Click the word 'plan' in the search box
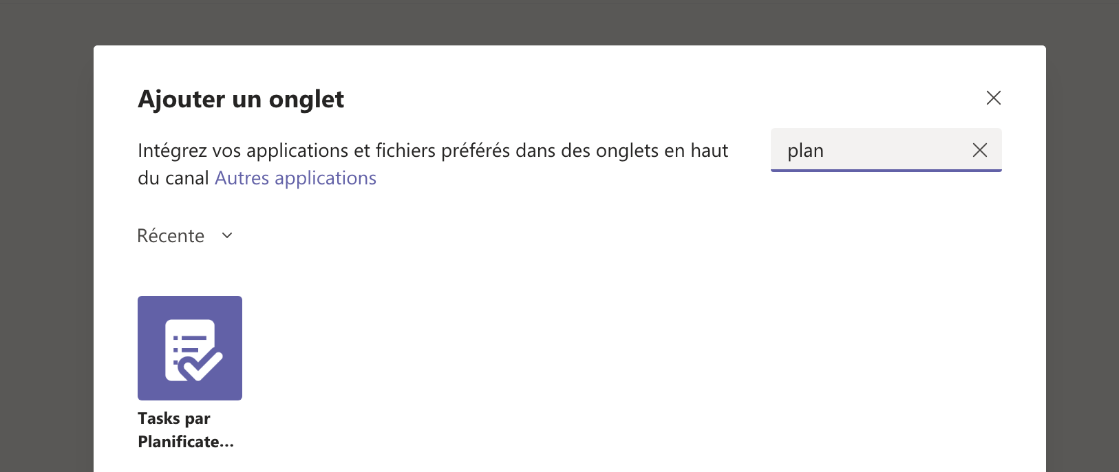 (x=805, y=151)
